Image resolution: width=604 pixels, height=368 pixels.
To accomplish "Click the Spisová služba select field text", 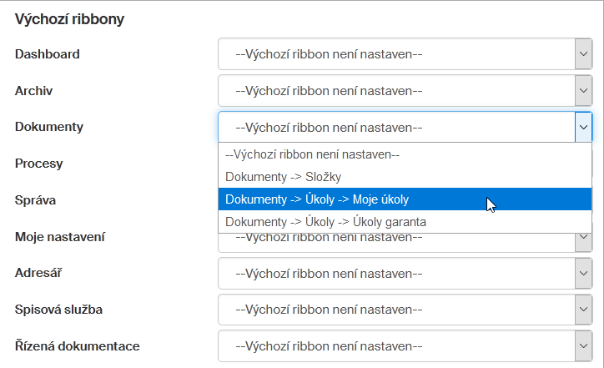I will point(330,310).
